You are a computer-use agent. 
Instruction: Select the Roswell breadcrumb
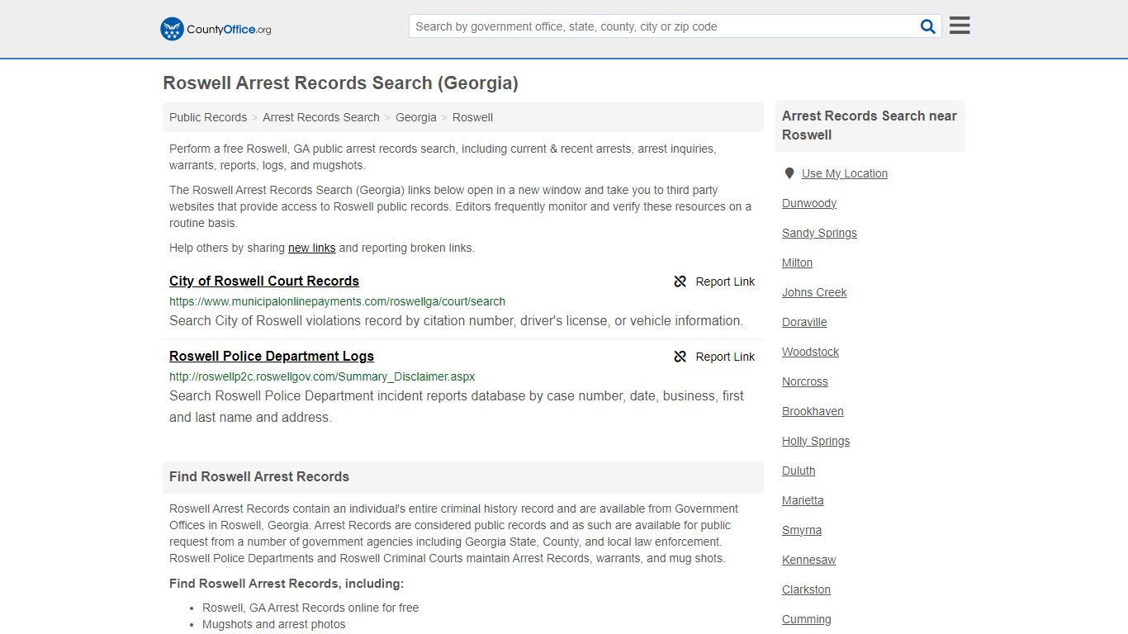coord(472,117)
